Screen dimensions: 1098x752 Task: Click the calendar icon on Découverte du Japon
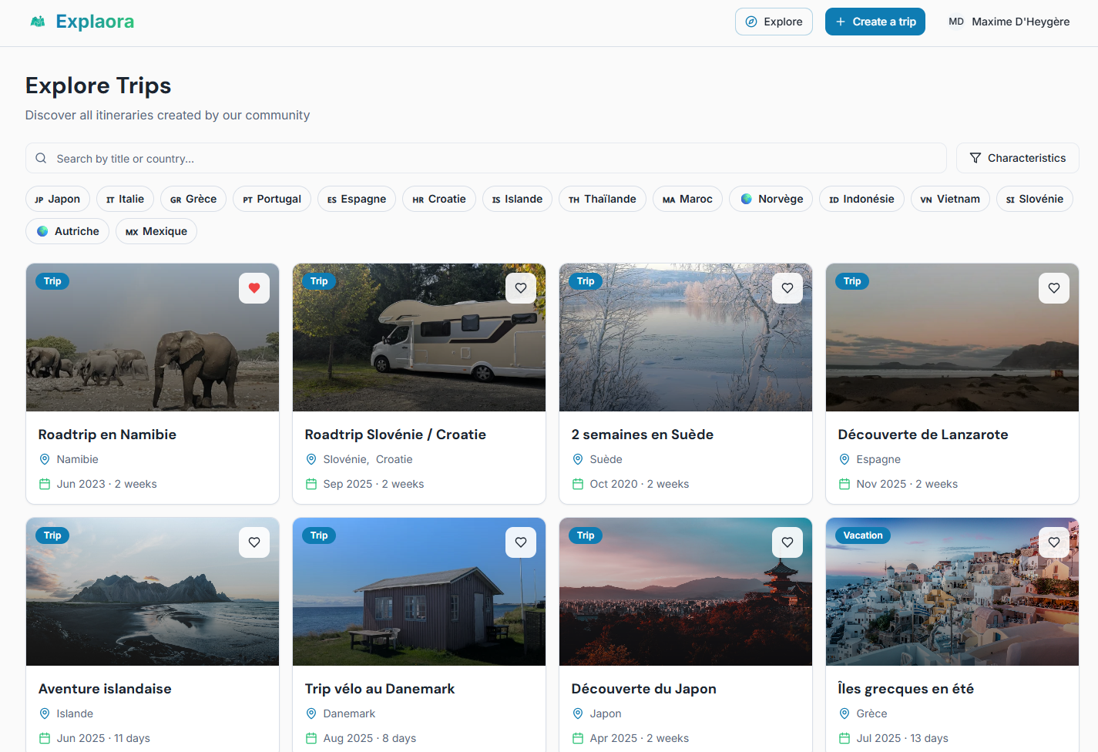tap(576, 738)
